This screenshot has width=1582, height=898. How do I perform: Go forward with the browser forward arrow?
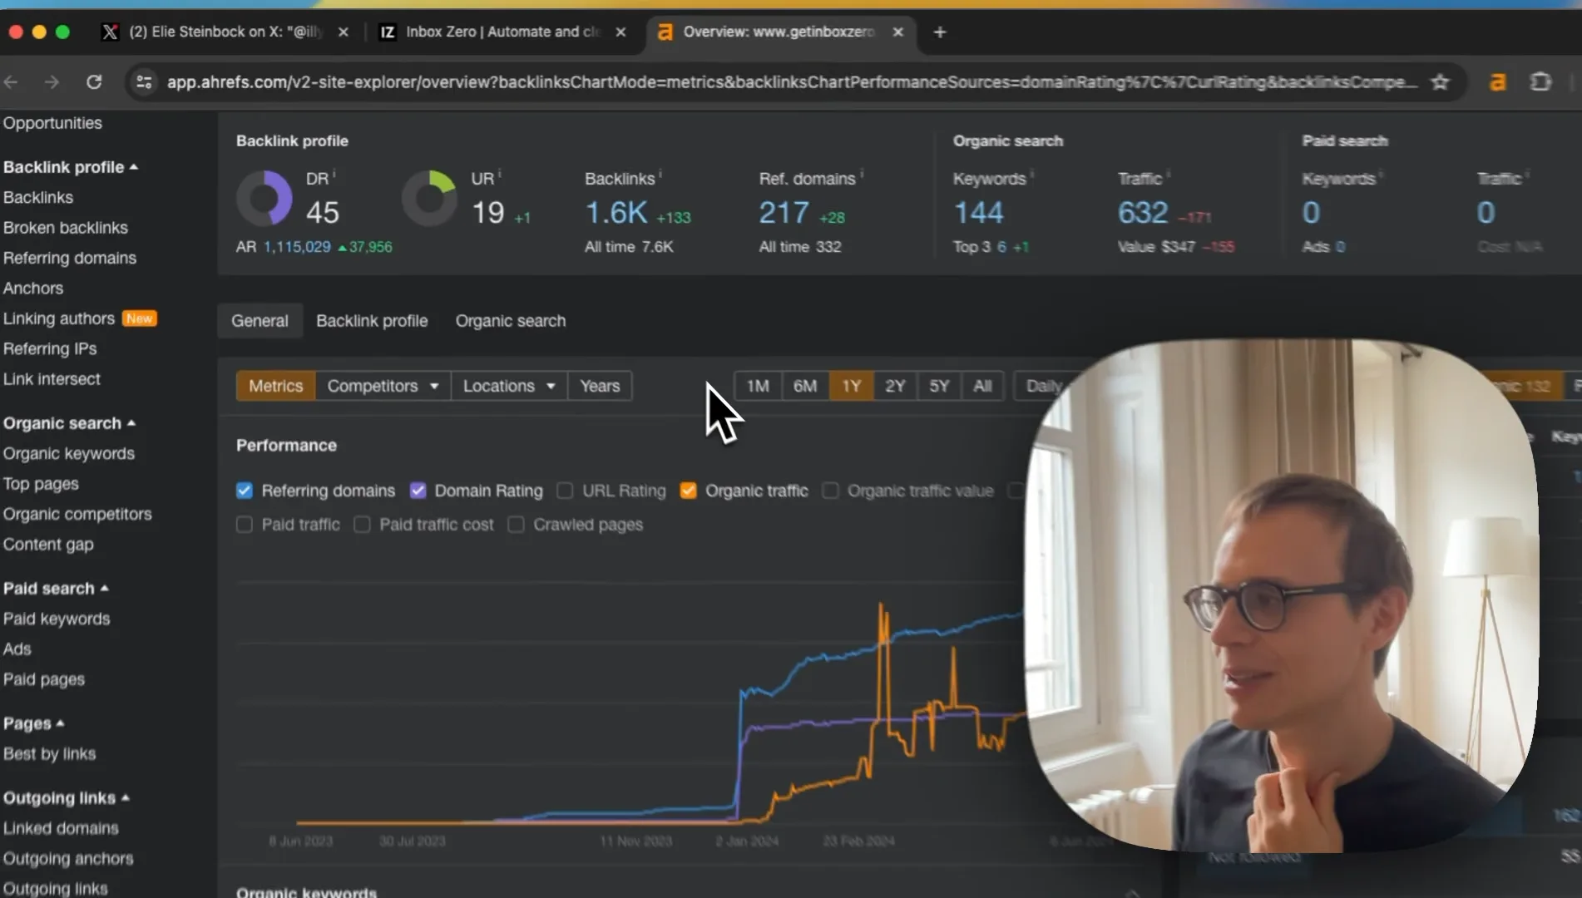[52, 81]
